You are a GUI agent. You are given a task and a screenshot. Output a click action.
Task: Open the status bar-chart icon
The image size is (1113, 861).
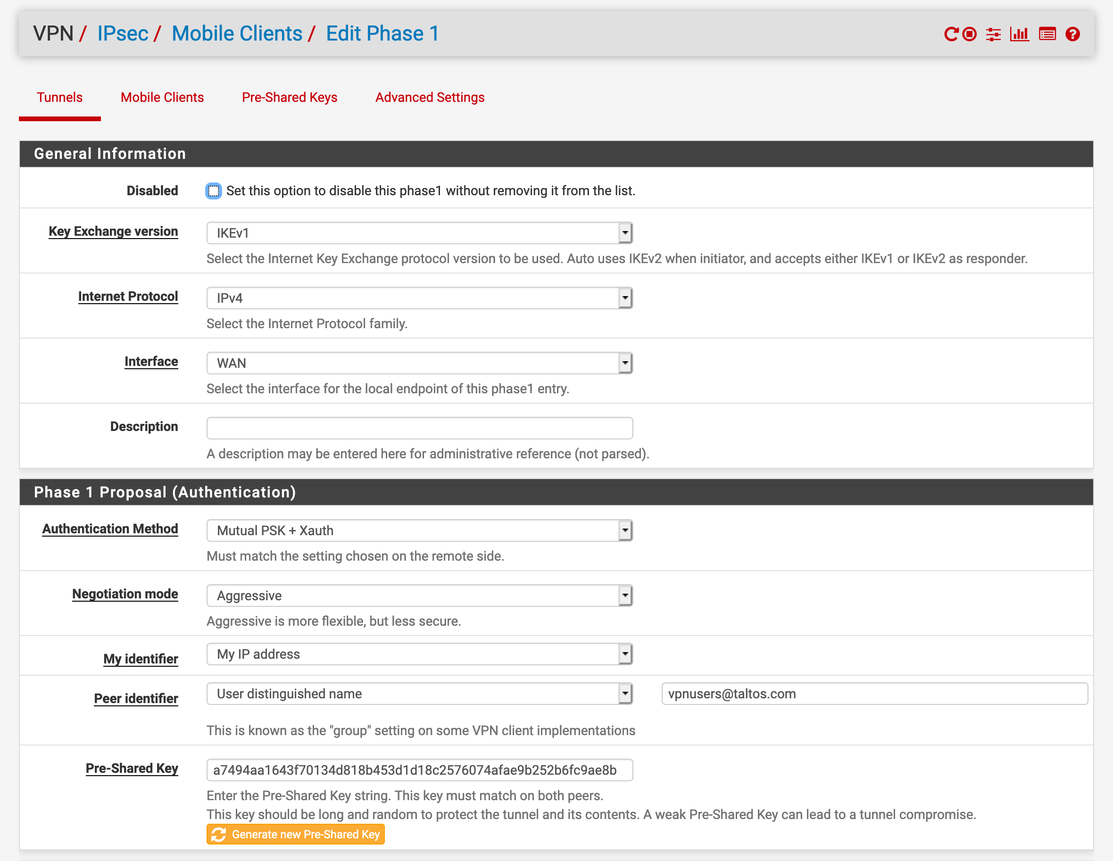(x=1019, y=34)
